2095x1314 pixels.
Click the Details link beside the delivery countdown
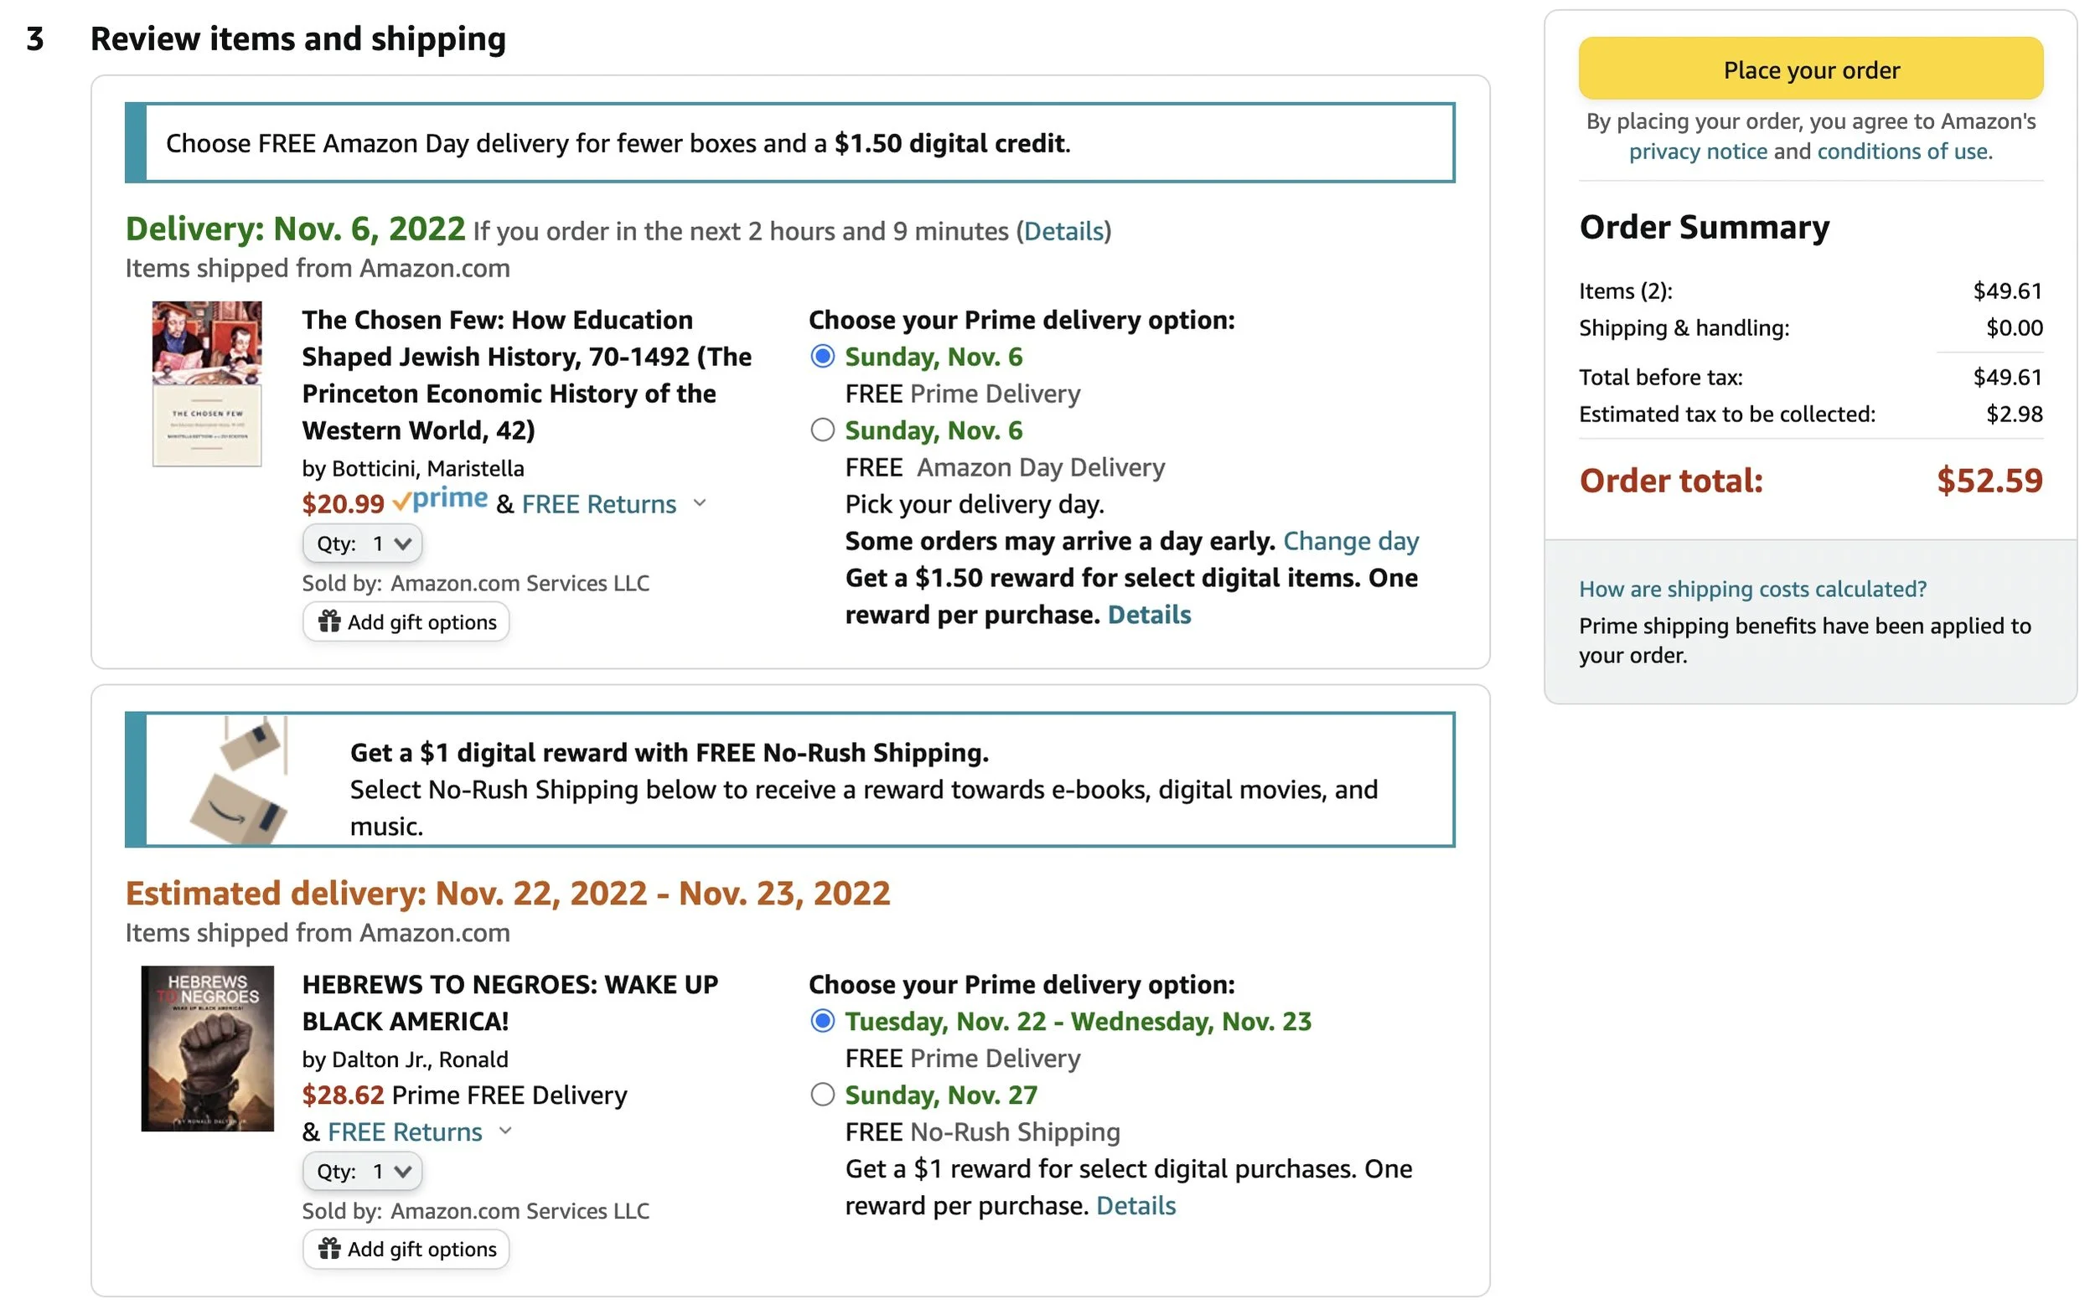(x=1063, y=231)
